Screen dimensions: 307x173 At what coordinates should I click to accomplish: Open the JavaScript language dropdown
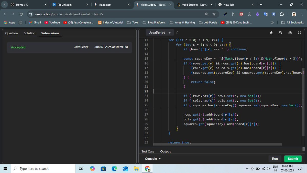(160, 33)
